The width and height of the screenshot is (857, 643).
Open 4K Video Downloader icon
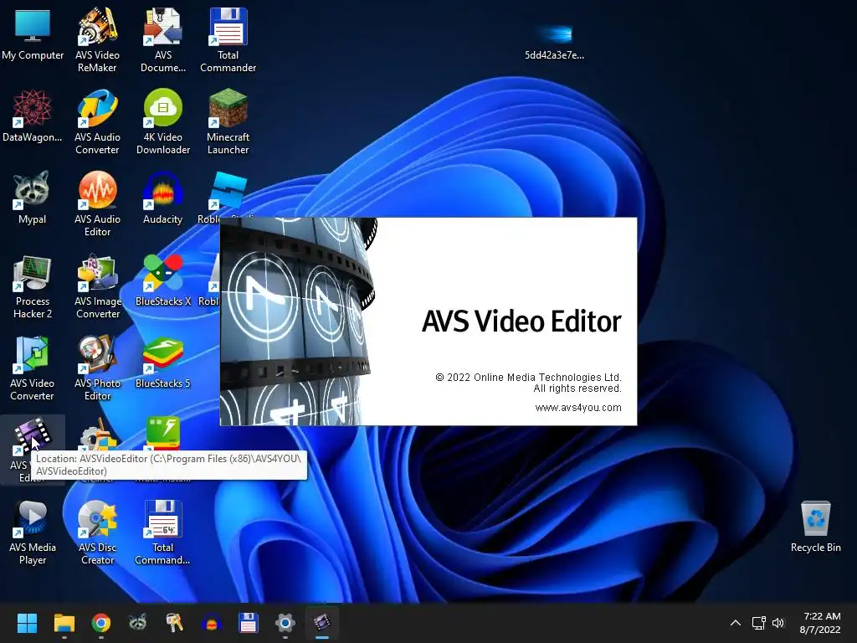[163, 121]
